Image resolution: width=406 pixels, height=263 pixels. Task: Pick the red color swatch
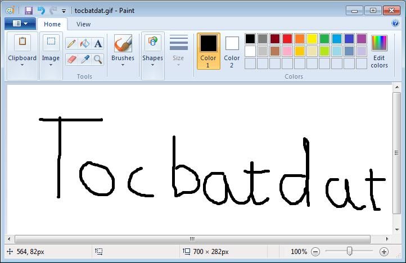tap(287, 39)
